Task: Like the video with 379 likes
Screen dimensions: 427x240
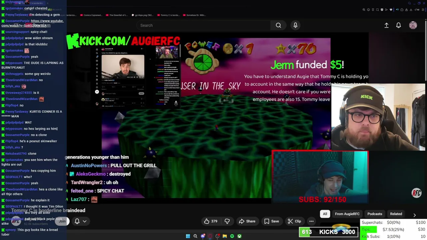Action: pyautogui.click(x=210, y=221)
